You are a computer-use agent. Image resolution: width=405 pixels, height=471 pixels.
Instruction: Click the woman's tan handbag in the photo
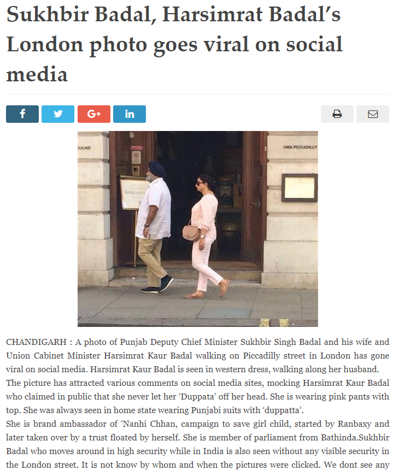point(191,233)
